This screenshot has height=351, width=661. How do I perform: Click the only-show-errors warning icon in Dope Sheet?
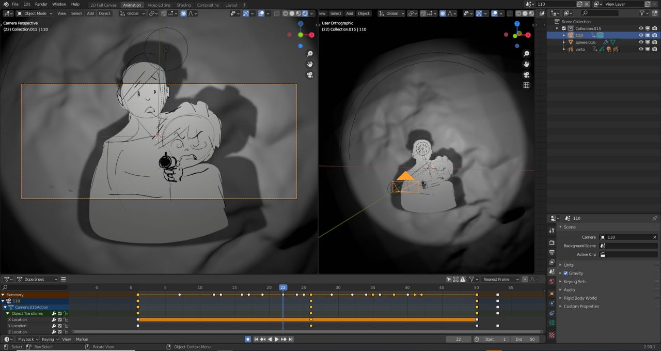[x=462, y=279]
